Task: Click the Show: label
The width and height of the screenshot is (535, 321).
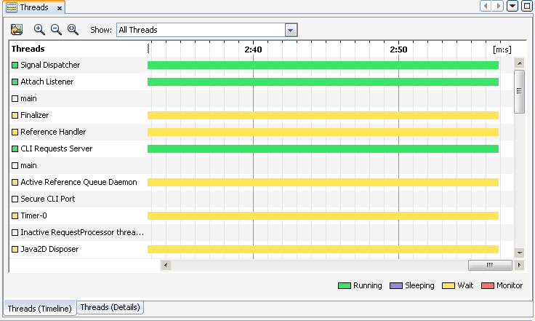Action: [x=101, y=30]
